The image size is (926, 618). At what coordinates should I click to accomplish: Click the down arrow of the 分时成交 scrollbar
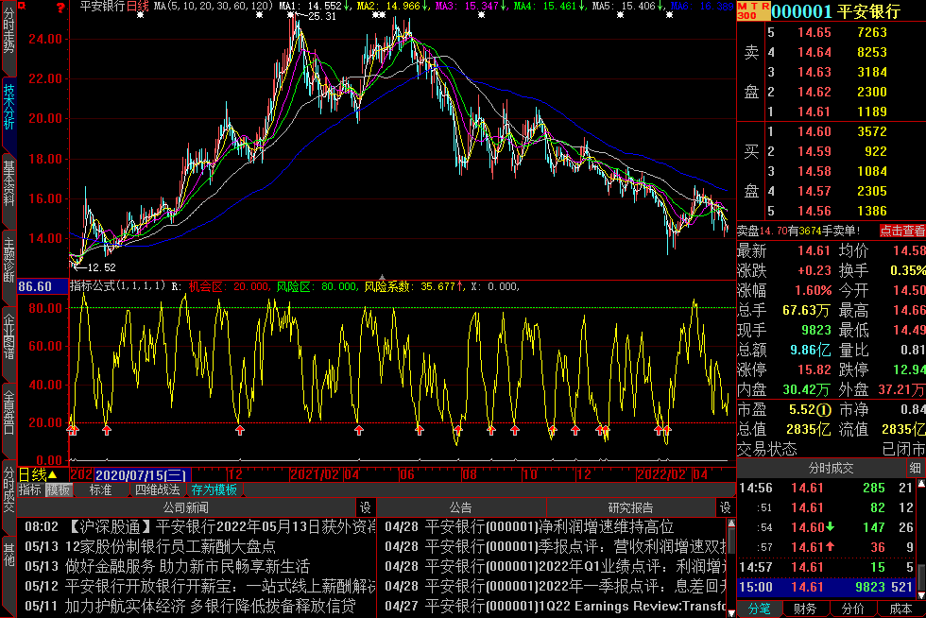tap(920, 595)
